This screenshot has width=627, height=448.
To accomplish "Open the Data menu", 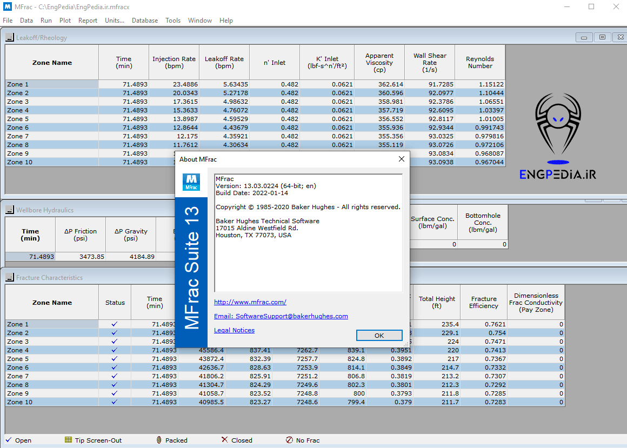I will tap(26, 21).
